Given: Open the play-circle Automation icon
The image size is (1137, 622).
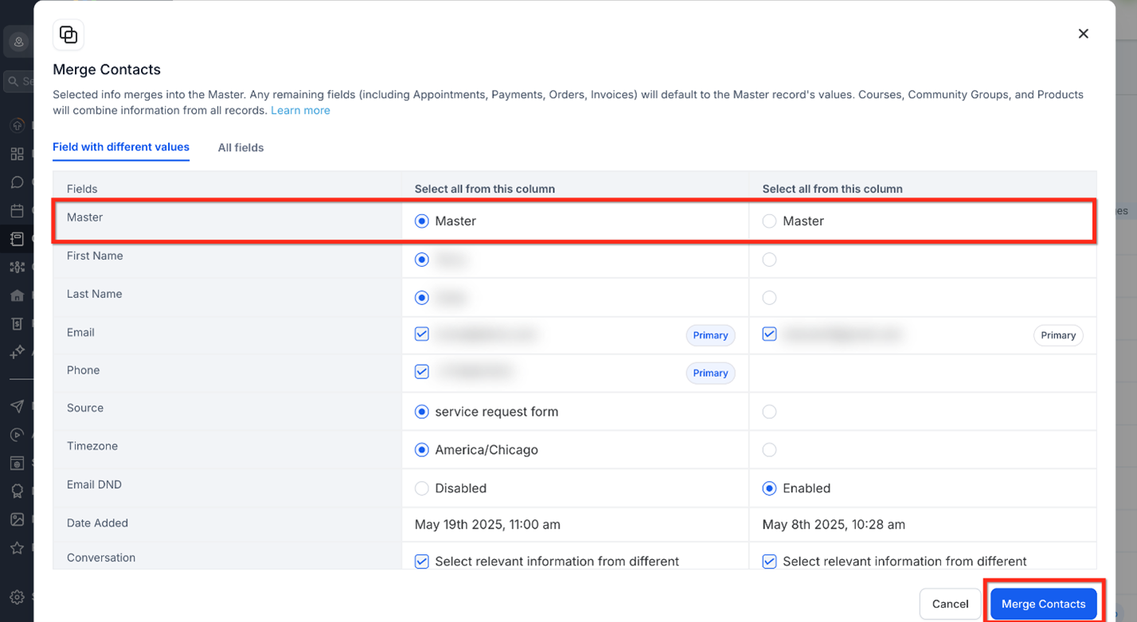Looking at the screenshot, I should (17, 435).
